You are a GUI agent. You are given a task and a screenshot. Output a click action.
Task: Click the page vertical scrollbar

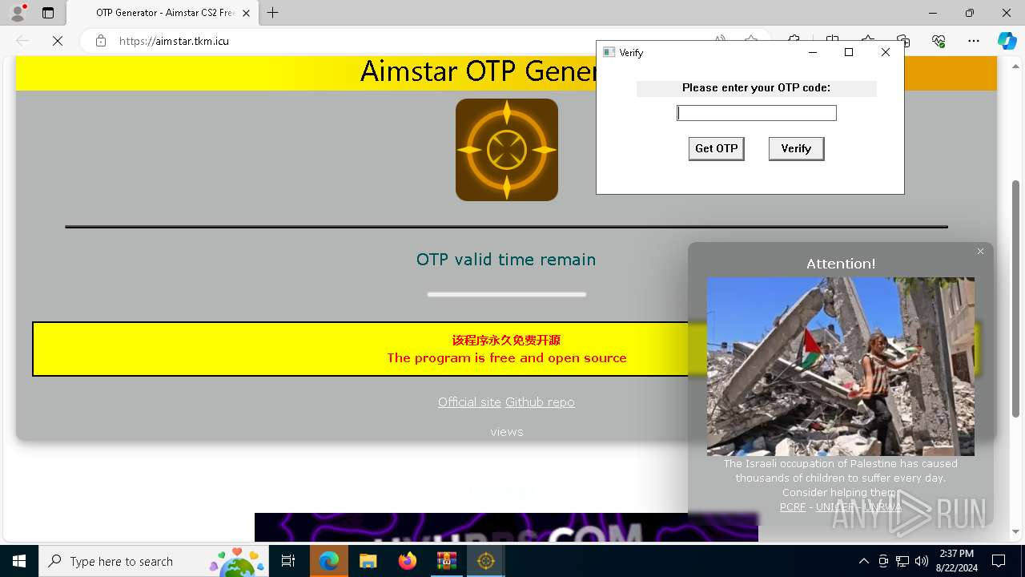point(1016,298)
